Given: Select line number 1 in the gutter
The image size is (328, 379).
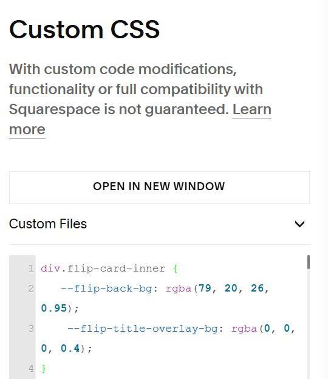Looking at the screenshot, I should click(31, 268).
